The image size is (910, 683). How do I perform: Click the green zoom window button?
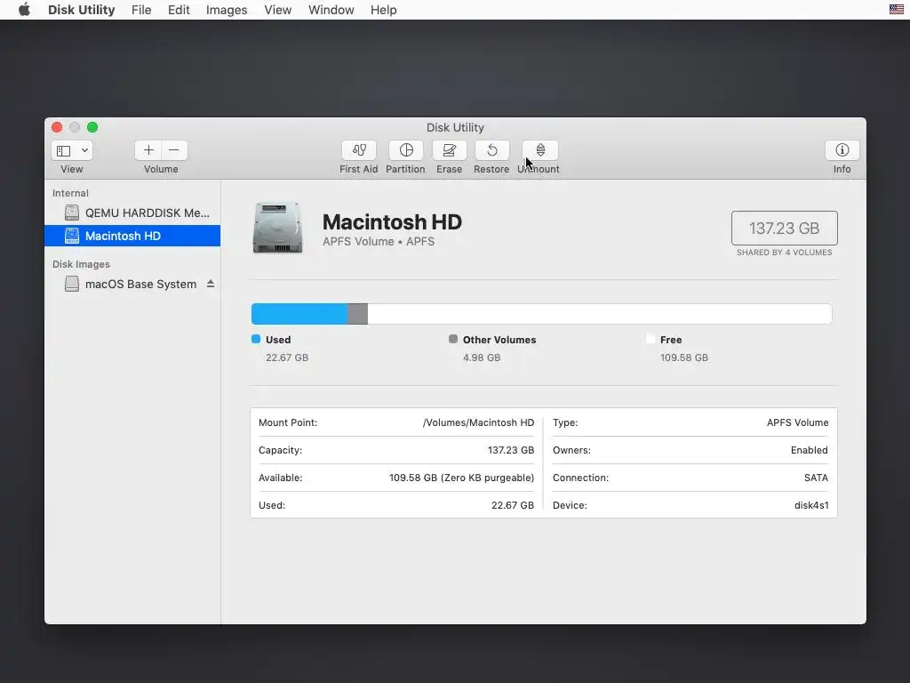(x=92, y=127)
